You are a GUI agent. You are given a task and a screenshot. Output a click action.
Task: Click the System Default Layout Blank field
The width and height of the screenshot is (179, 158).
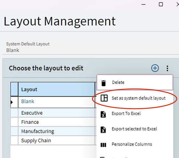[91, 47]
